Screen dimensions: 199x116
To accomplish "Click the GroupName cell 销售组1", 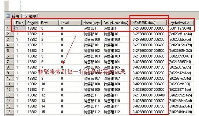I will coord(116,28).
